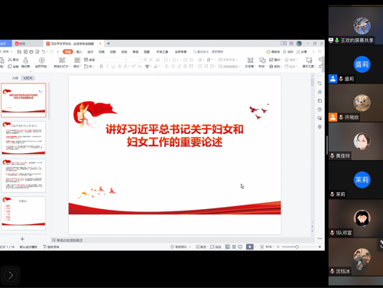Open the View ribbon tab
This screenshot has height=291, width=383.
pos(147,52)
